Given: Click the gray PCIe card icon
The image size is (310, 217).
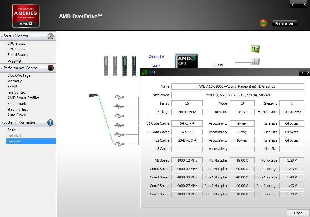Looking at the screenshot, I should pos(255,61).
